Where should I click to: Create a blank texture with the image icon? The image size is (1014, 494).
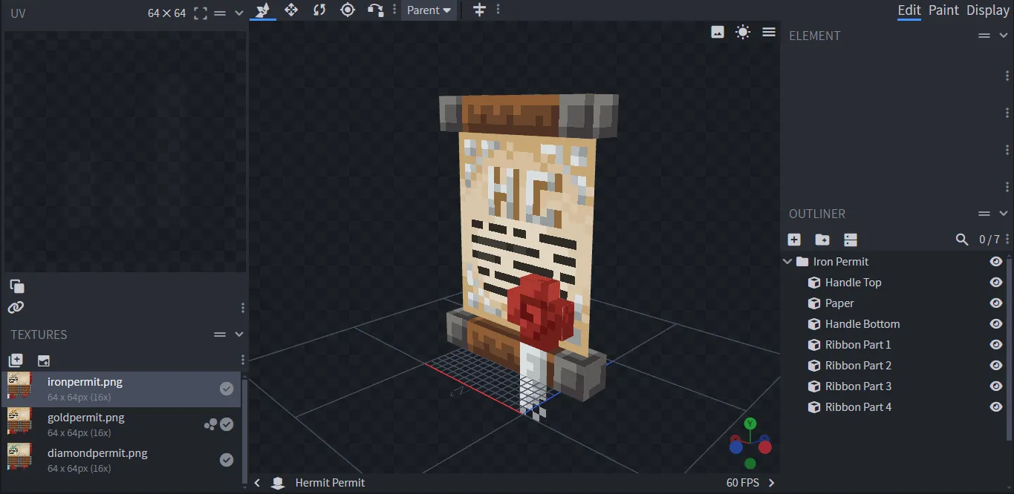point(44,360)
